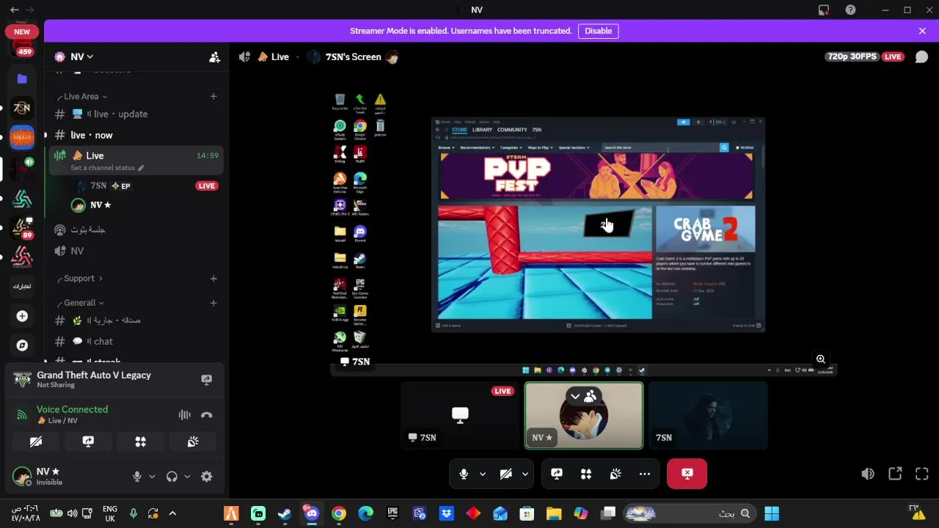
Task: Disable Streamer Mode via banner button
Action: (x=598, y=31)
